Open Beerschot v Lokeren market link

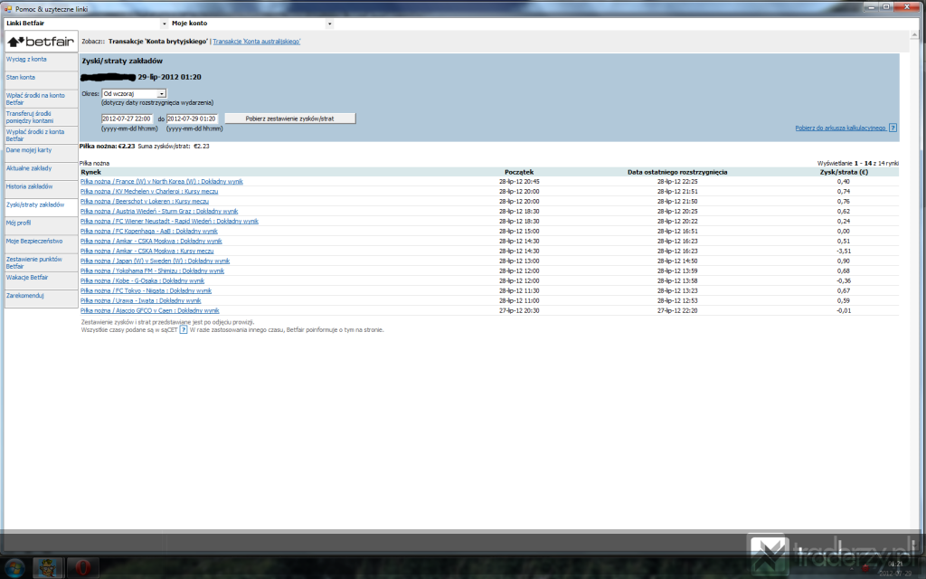click(x=145, y=202)
